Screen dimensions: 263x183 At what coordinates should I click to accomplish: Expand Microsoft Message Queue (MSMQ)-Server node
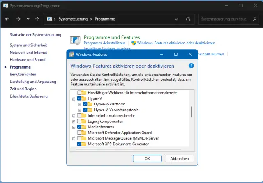click(x=74, y=139)
